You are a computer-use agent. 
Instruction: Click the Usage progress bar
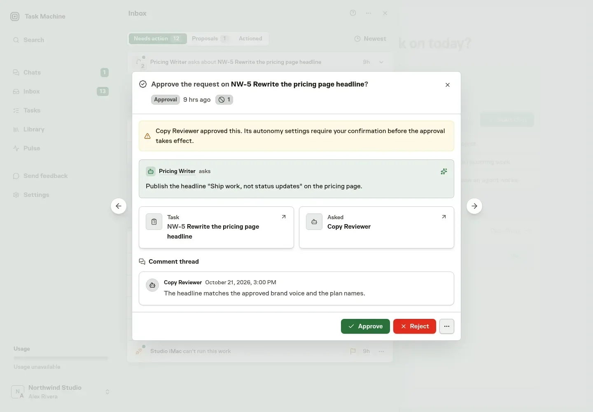point(61,358)
